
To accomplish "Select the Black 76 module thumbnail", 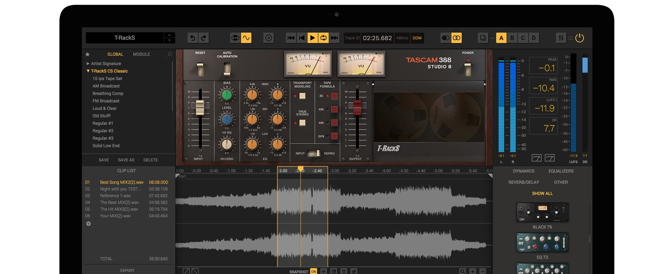I will [x=542, y=212].
